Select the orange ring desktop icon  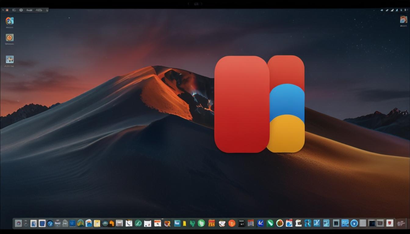point(9,37)
